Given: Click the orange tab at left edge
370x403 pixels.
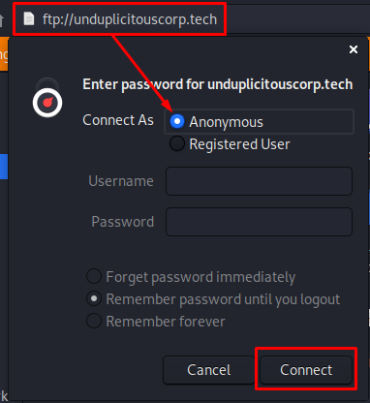Looking at the screenshot, I should tap(4, 54).
